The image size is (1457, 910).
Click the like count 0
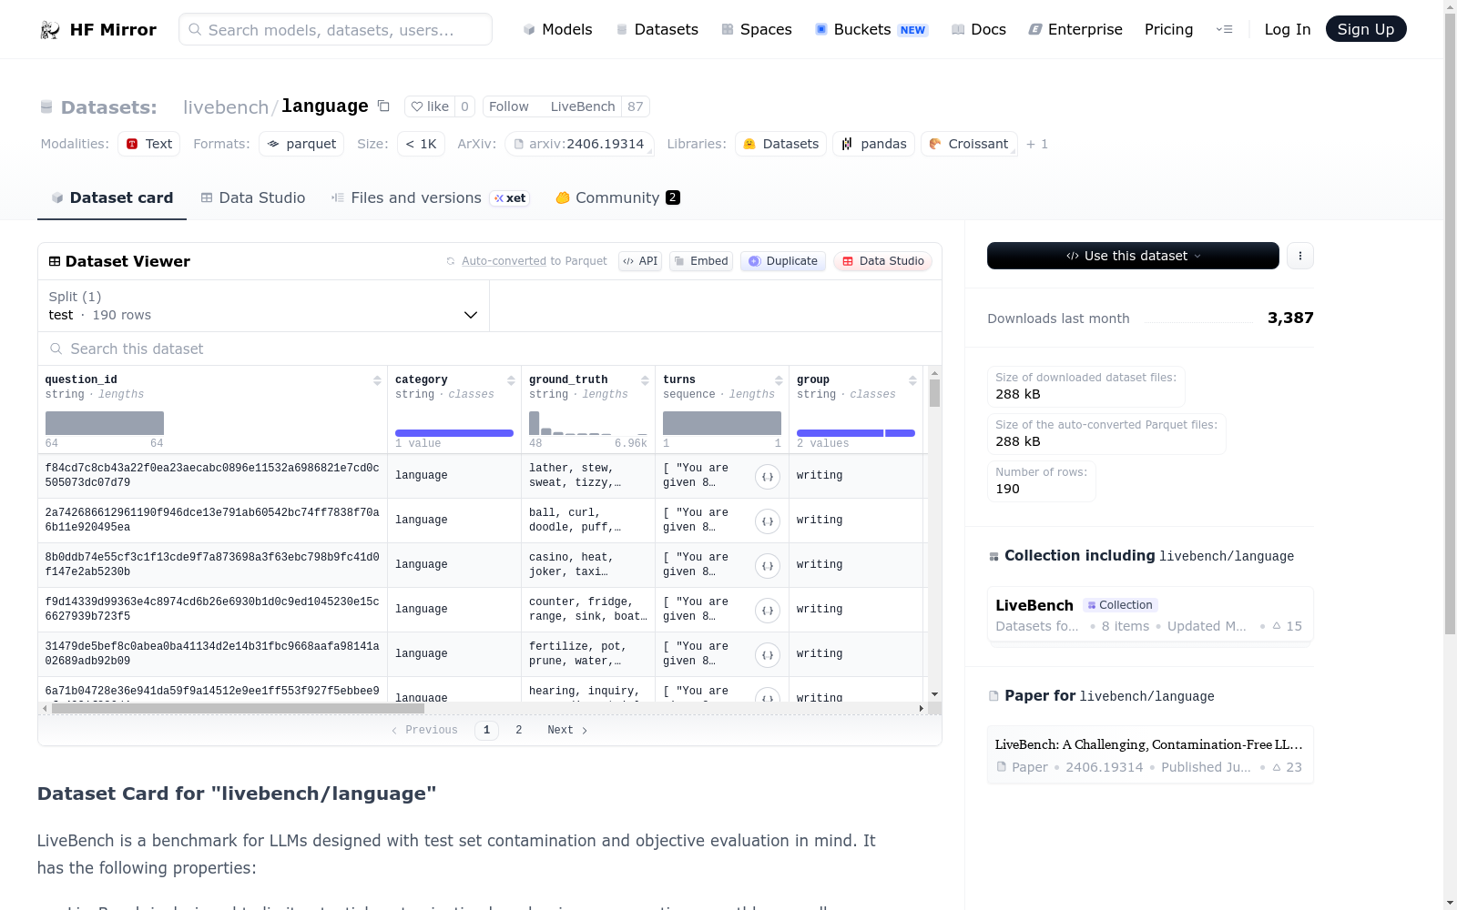point(464,106)
